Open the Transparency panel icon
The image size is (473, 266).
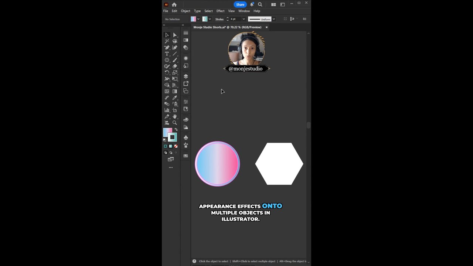pyautogui.click(x=186, y=48)
